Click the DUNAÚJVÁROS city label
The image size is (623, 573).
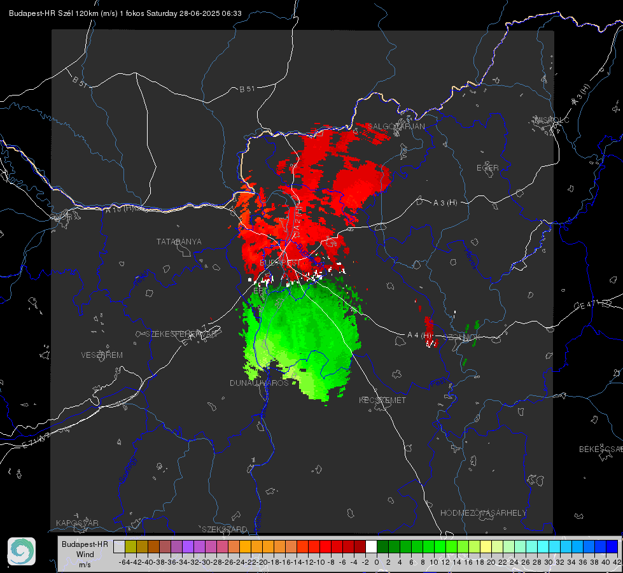(259, 383)
